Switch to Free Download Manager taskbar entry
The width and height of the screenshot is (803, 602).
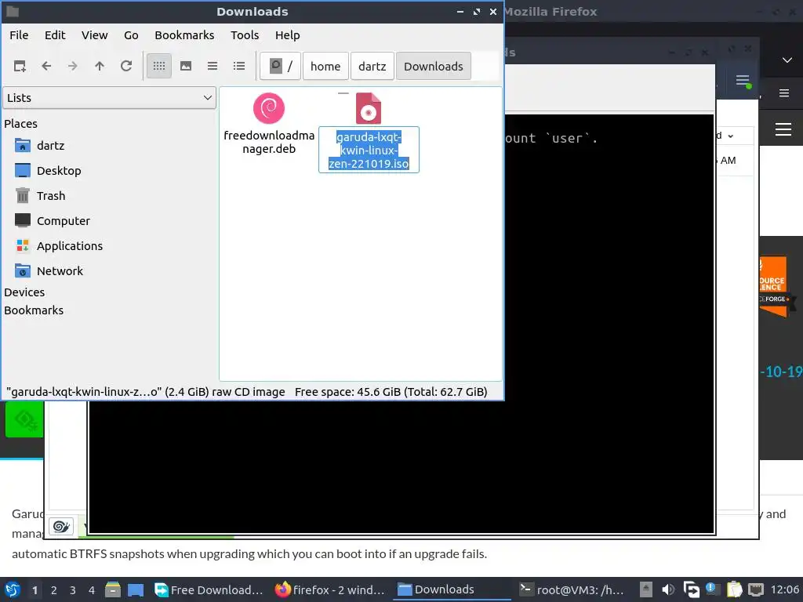coord(209,589)
